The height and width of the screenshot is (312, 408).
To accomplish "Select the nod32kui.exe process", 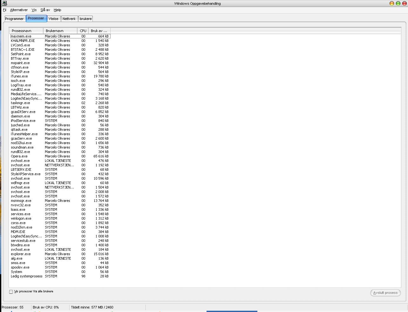I will (60, 143).
